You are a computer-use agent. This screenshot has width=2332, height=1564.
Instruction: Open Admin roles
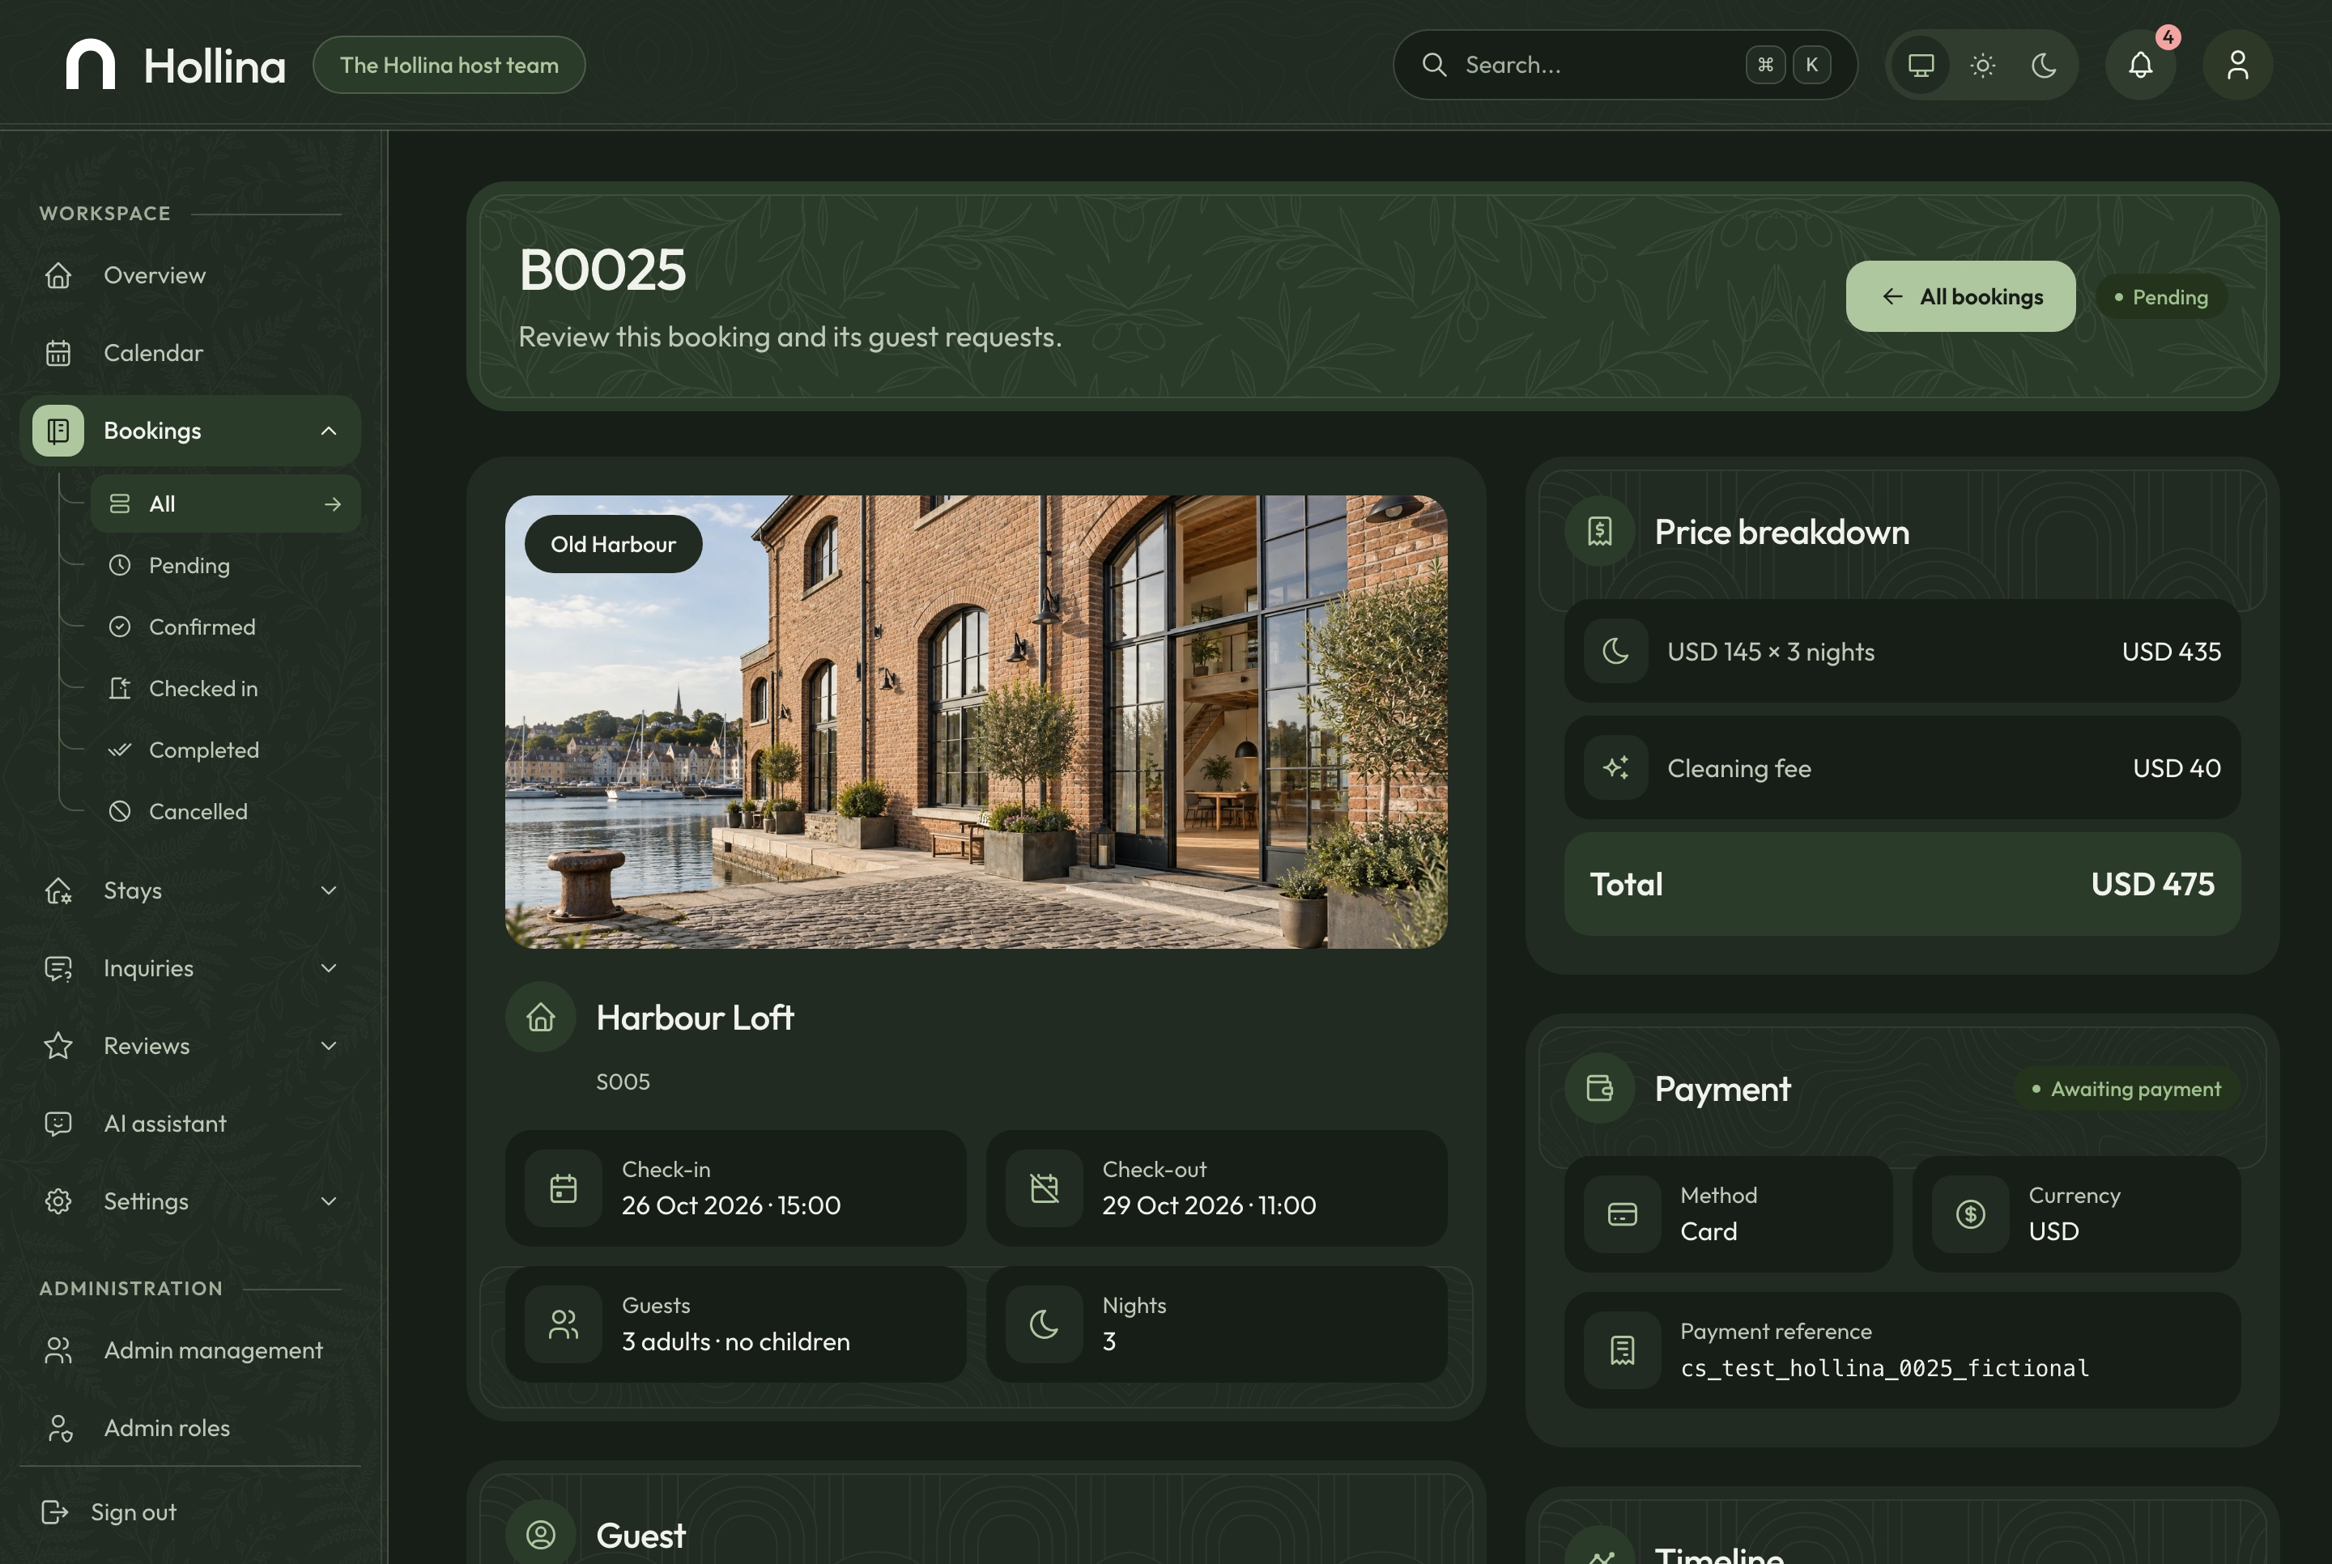click(x=189, y=1428)
